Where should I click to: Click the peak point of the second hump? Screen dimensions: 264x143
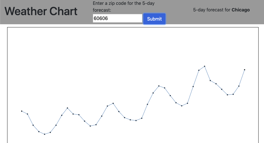(x=113, y=103)
